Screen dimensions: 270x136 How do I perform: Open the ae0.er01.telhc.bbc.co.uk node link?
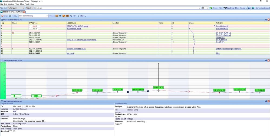click(x=76, y=49)
